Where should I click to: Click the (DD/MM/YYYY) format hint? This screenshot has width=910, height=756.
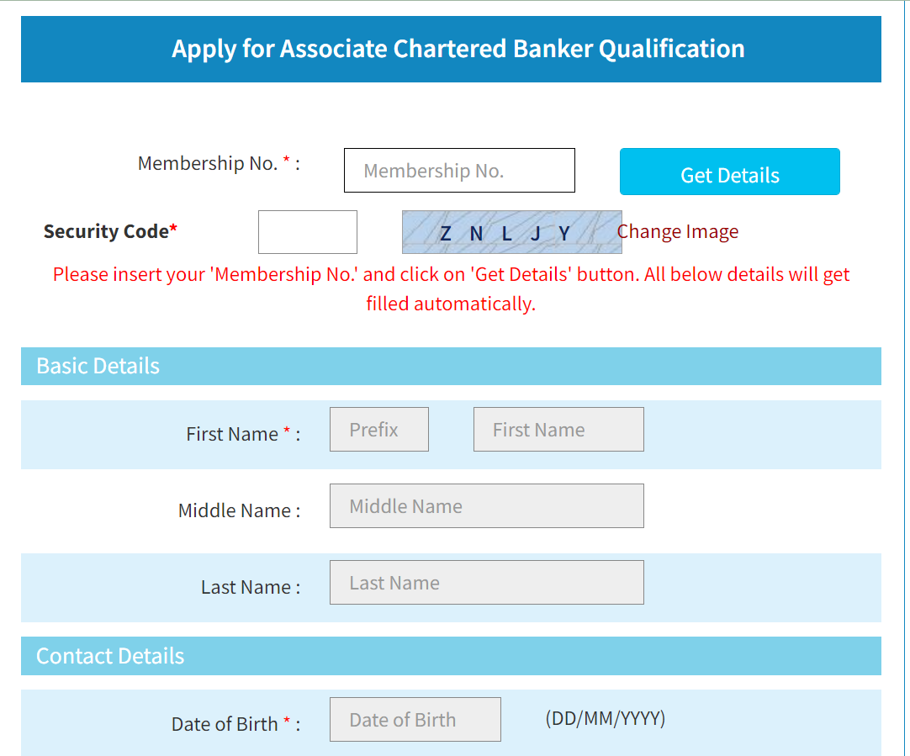(606, 718)
